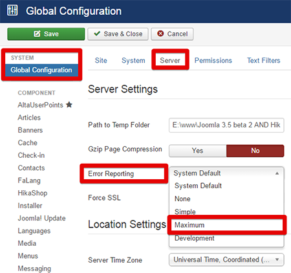Choose Maximum in Error Reporting list
This screenshot has width=291, height=273.
point(227,225)
